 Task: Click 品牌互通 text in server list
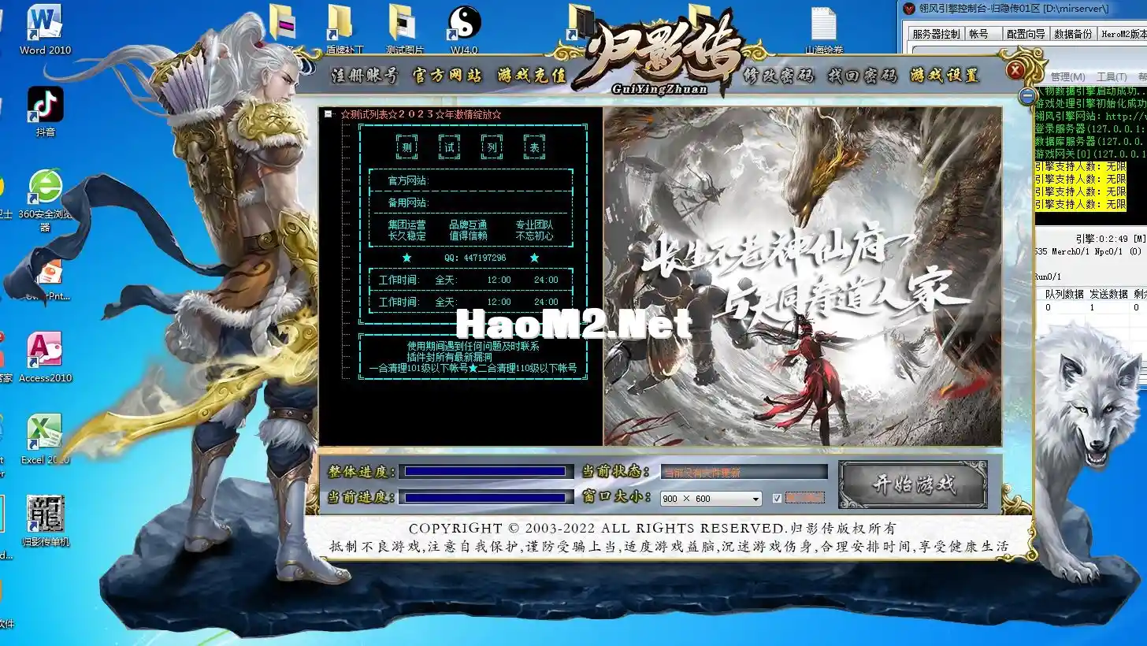point(468,225)
